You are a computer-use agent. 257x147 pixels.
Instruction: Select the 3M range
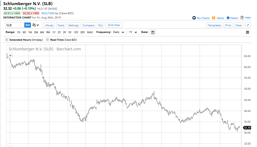pyautogui.click(x=36, y=32)
